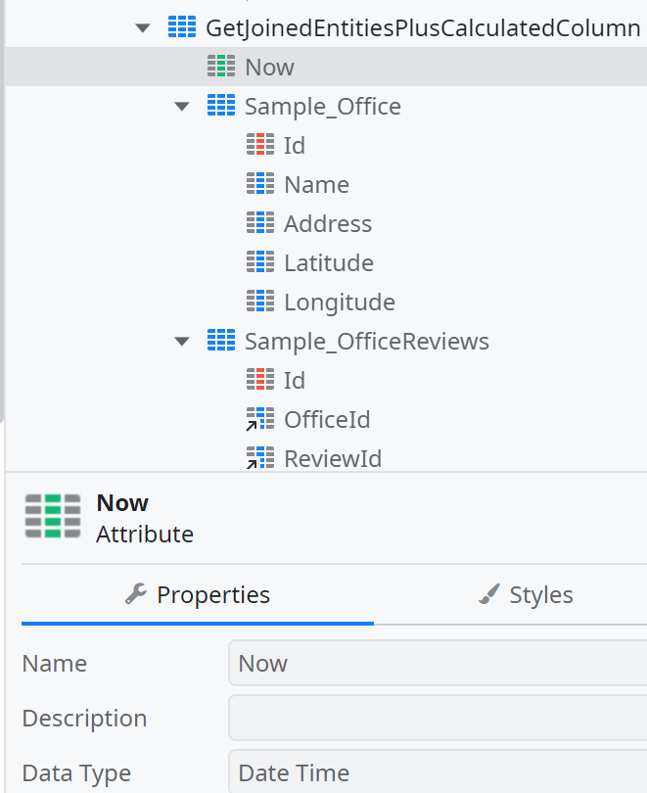
Task: Select the Address attribute in tree
Action: pos(326,223)
